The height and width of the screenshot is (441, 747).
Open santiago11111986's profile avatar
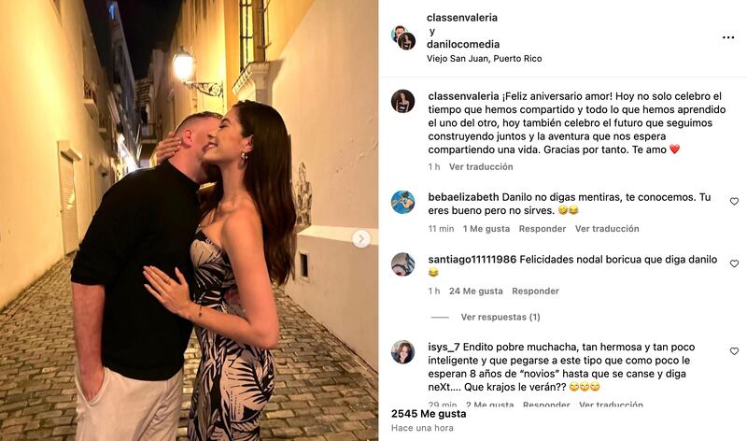coord(403,264)
